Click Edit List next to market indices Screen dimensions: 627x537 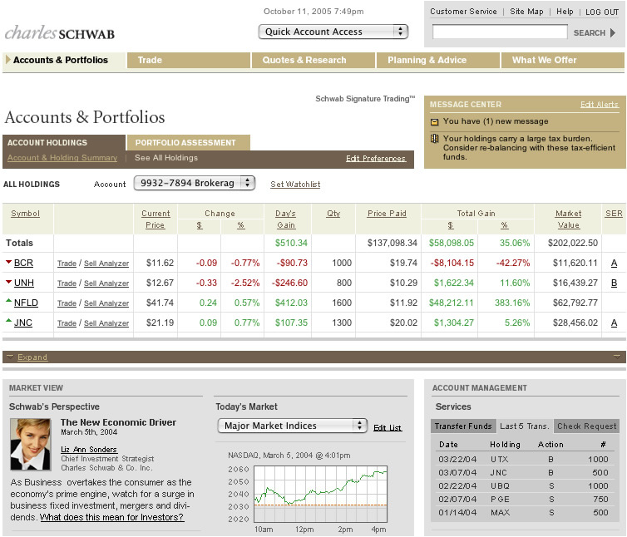(388, 428)
